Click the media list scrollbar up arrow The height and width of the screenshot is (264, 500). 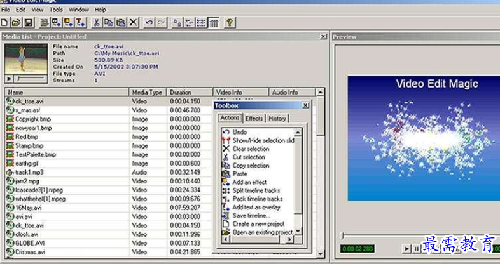(320, 92)
